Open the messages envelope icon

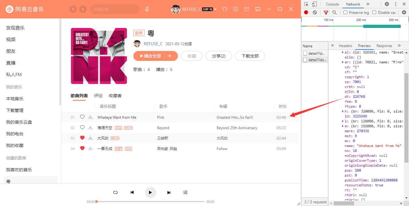[247, 9]
